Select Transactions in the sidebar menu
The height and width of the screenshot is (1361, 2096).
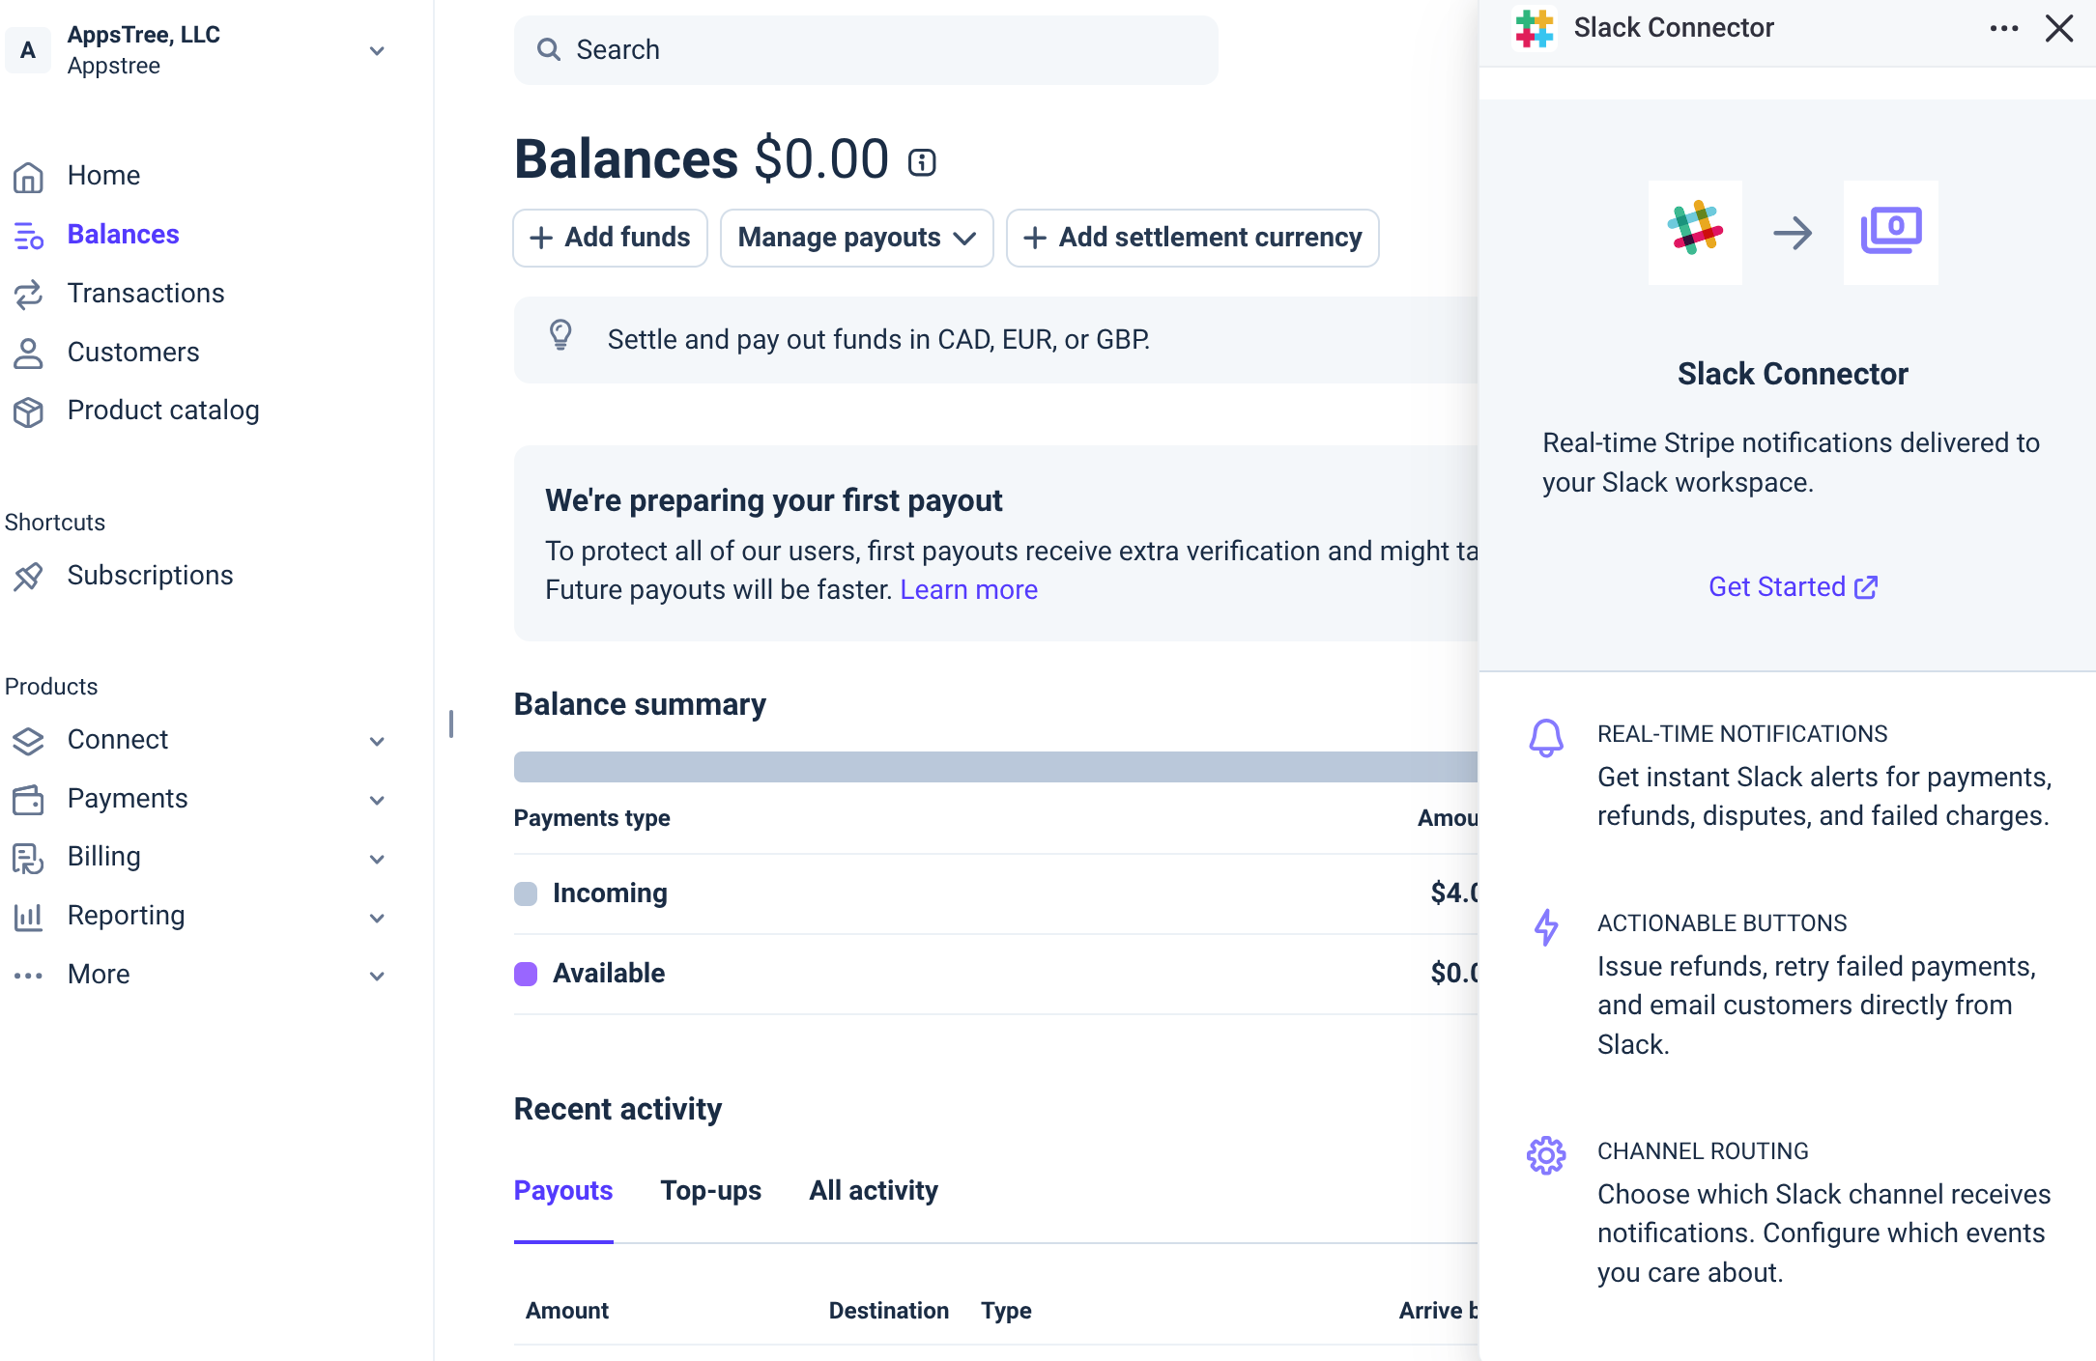146,294
